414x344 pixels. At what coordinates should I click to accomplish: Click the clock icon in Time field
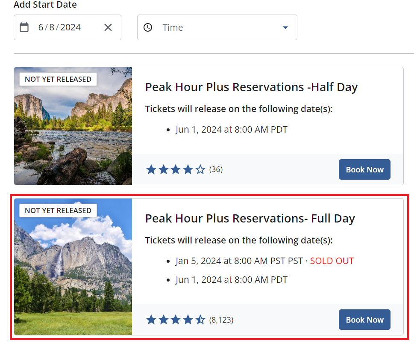click(x=148, y=27)
